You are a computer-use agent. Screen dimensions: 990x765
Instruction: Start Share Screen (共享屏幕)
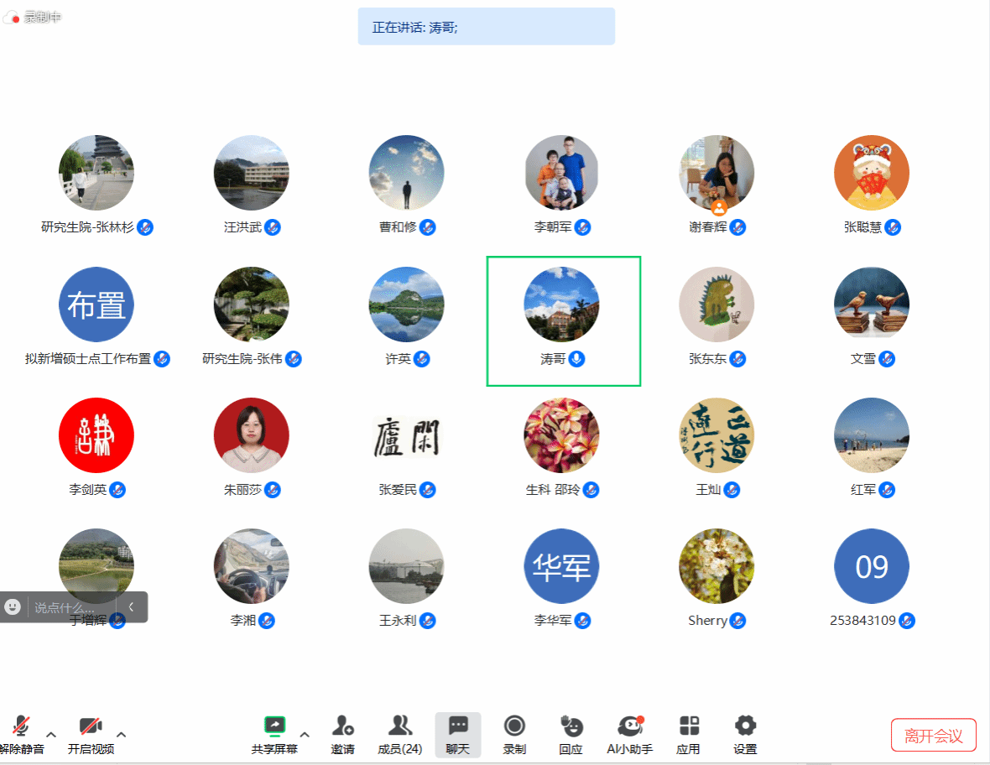(274, 726)
